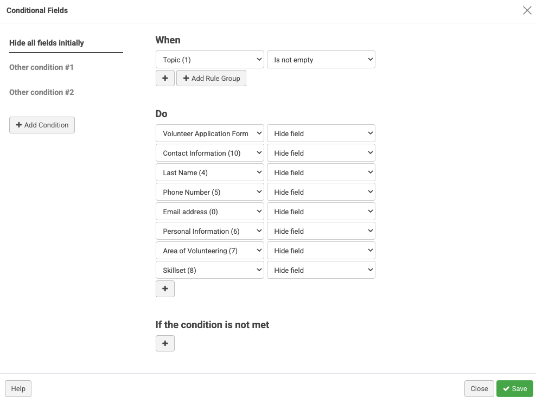
Task: Switch to the Other condition #1 tab
Action: [x=41, y=67]
